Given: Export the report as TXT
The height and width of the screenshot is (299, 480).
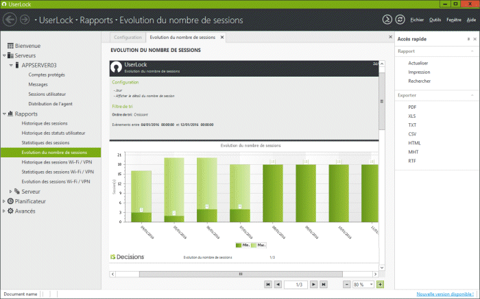Looking at the screenshot, I should pyautogui.click(x=412, y=125).
